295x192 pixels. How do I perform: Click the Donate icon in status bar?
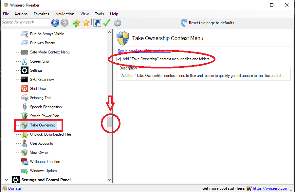(5, 188)
